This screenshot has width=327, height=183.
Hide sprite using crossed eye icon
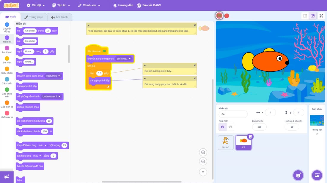(x=230, y=127)
